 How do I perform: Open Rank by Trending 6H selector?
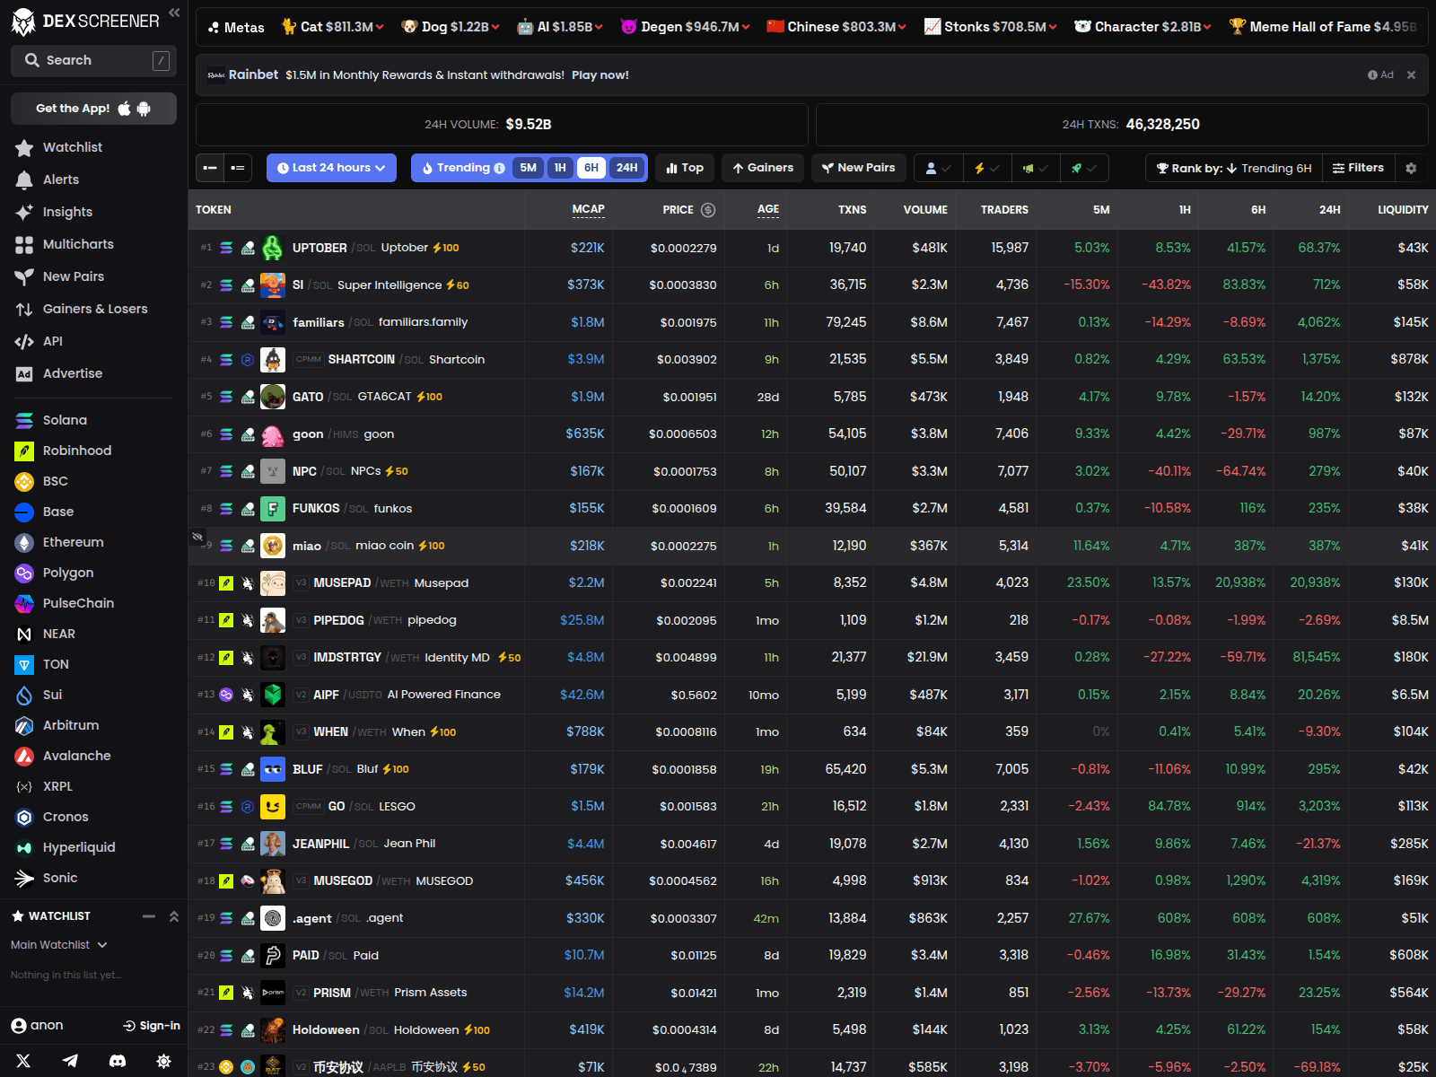pyautogui.click(x=1234, y=168)
